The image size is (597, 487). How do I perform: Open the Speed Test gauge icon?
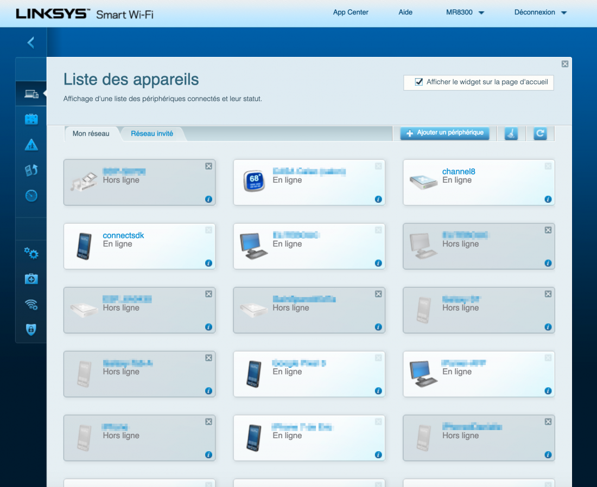tap(31, 196)
